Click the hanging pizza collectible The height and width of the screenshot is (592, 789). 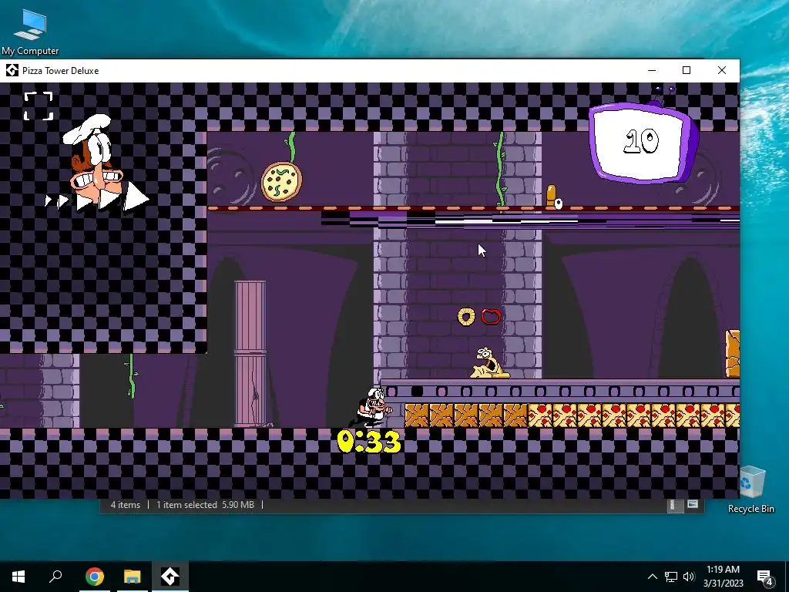(282, 182)
